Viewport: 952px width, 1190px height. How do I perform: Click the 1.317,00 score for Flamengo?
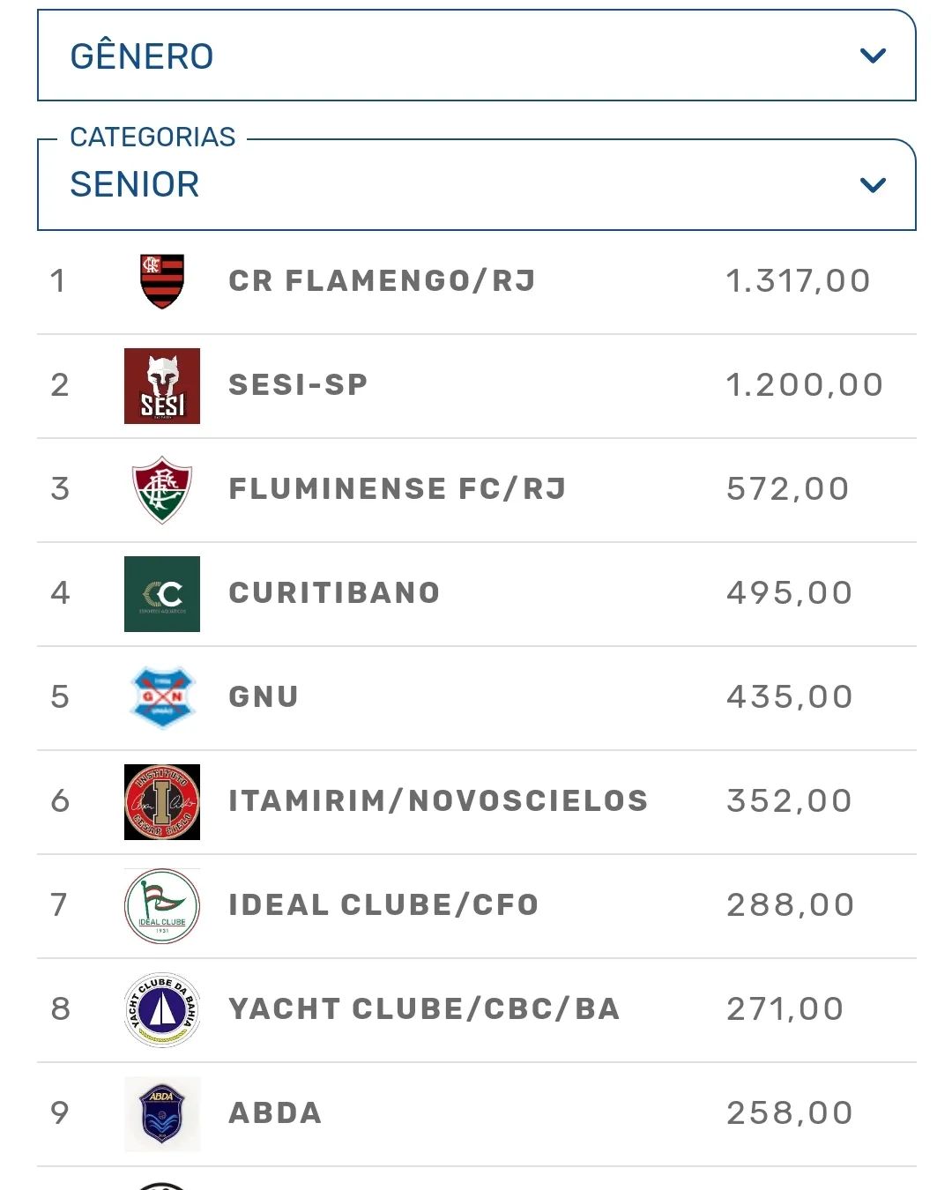798,281
